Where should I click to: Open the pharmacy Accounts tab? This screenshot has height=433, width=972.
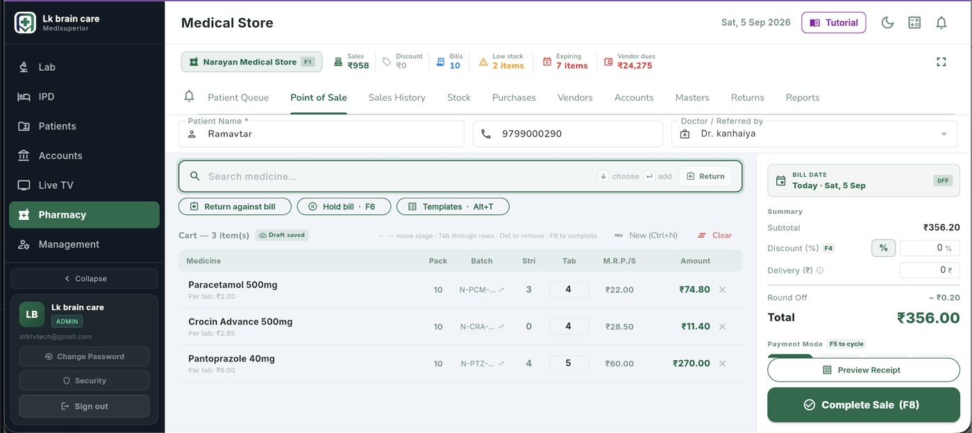(634, 97)
